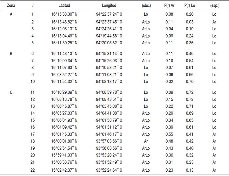The height and width of the screenshot is (176, 229).
Task: Select the Latitud column header
Action: (64, 6)
